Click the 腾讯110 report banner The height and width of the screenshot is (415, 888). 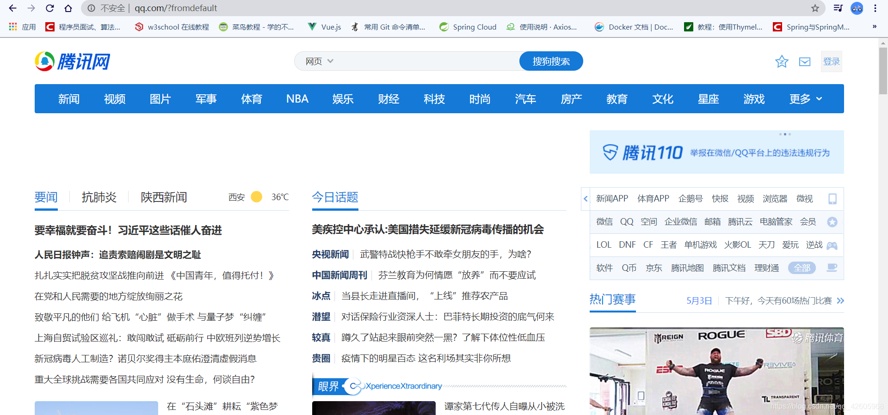click(716, 152)
